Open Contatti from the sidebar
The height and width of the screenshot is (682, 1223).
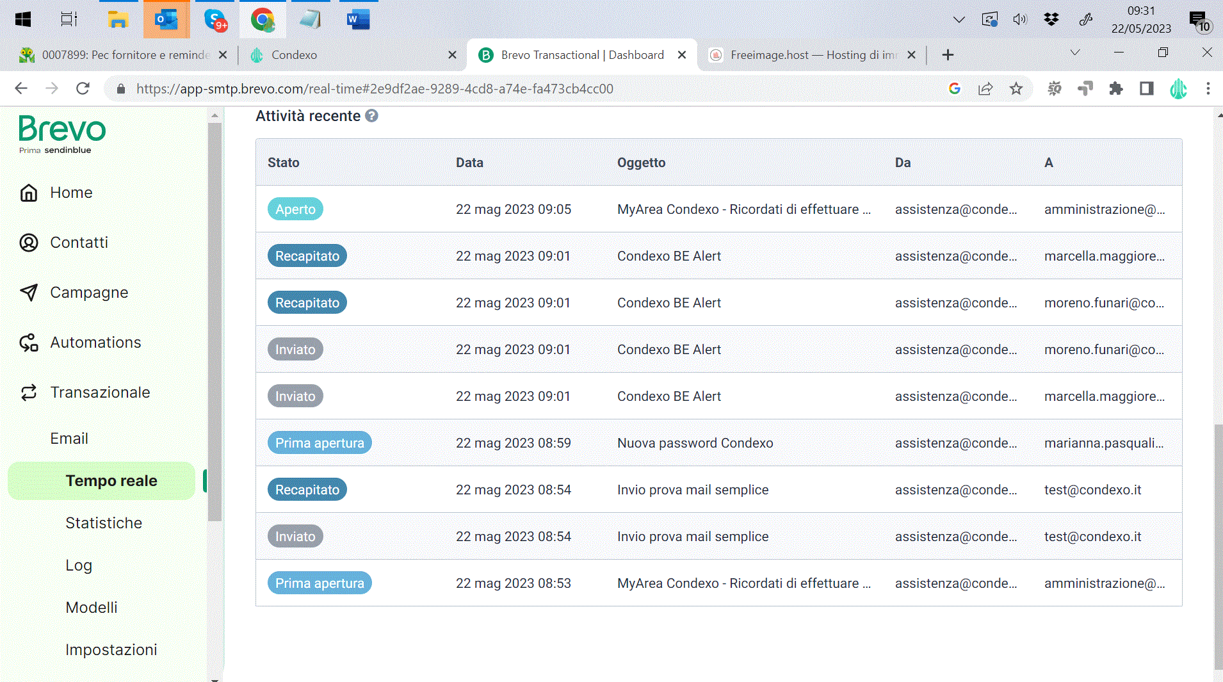(64, 243)
